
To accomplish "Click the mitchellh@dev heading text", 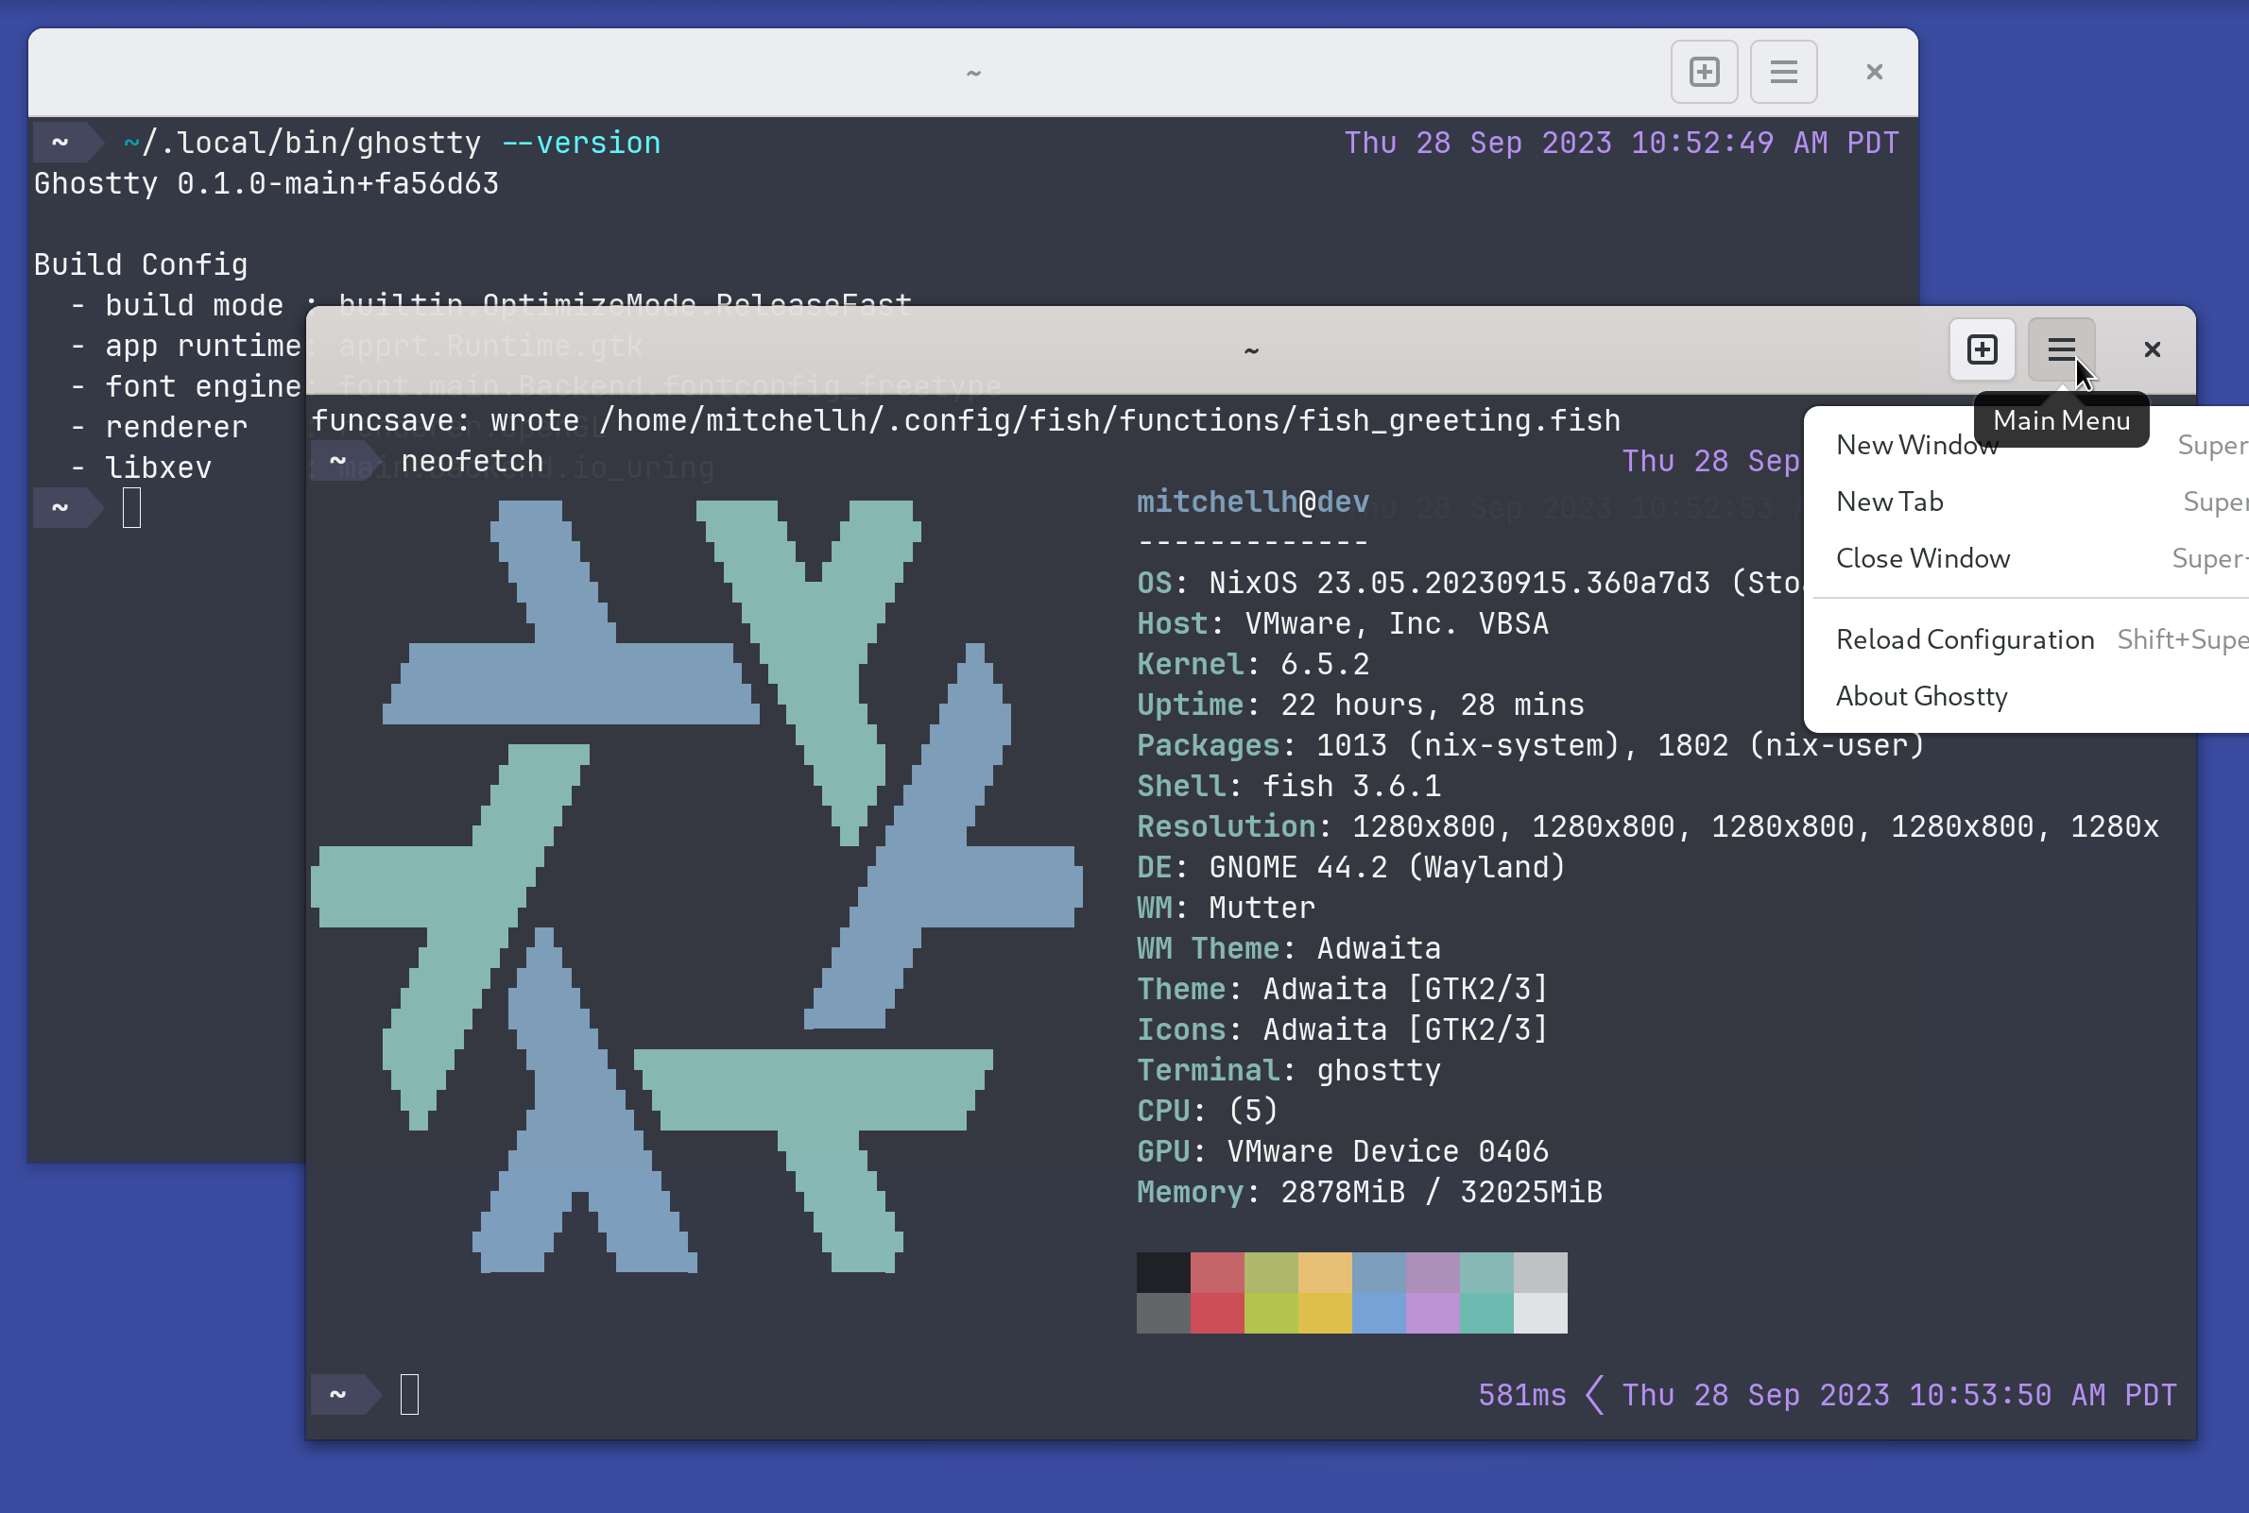I will (x=1252, y=501).
